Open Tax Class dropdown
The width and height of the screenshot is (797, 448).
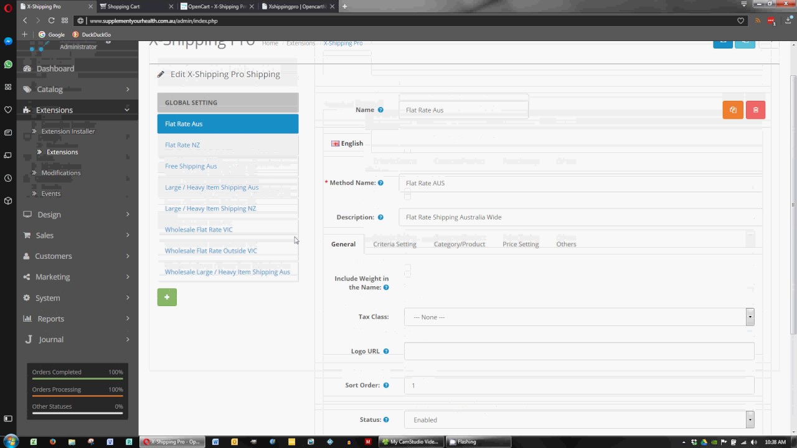click(579, 317)
